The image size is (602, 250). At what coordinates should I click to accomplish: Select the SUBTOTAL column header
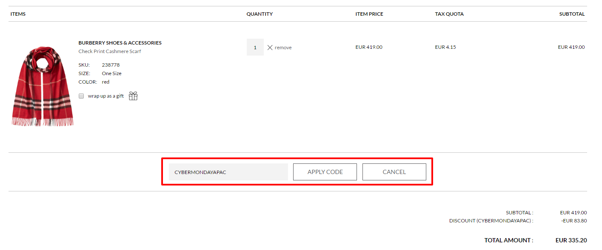pyautogui.click(x=572, y=14)
